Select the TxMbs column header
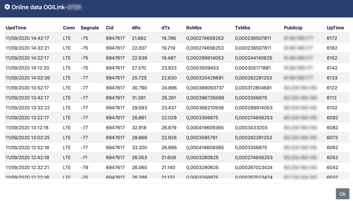353x201 pixels. [243, 28]
